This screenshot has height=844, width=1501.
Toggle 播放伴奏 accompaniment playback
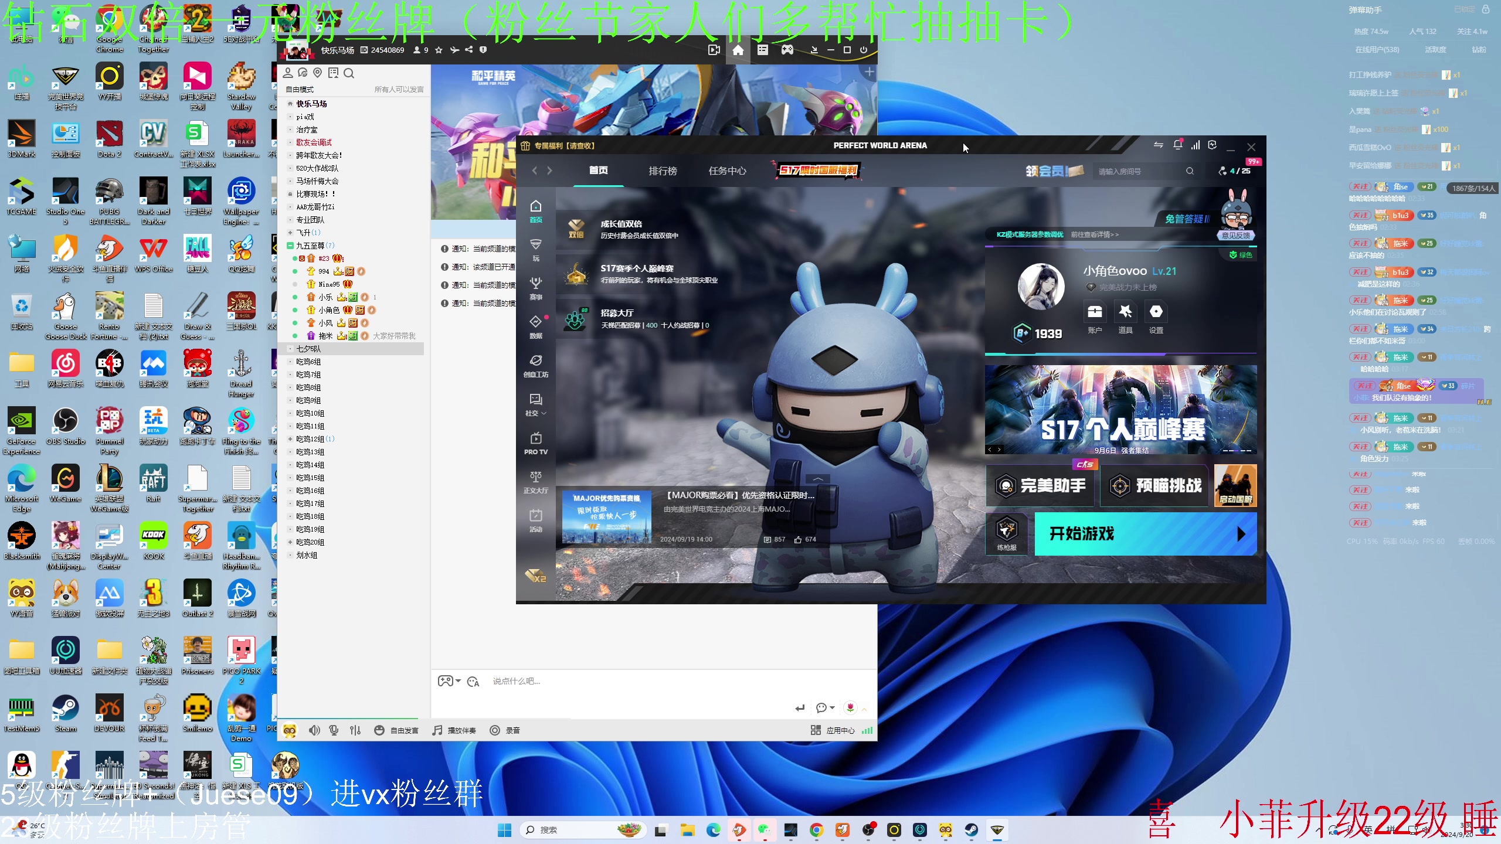pos(454,730)
